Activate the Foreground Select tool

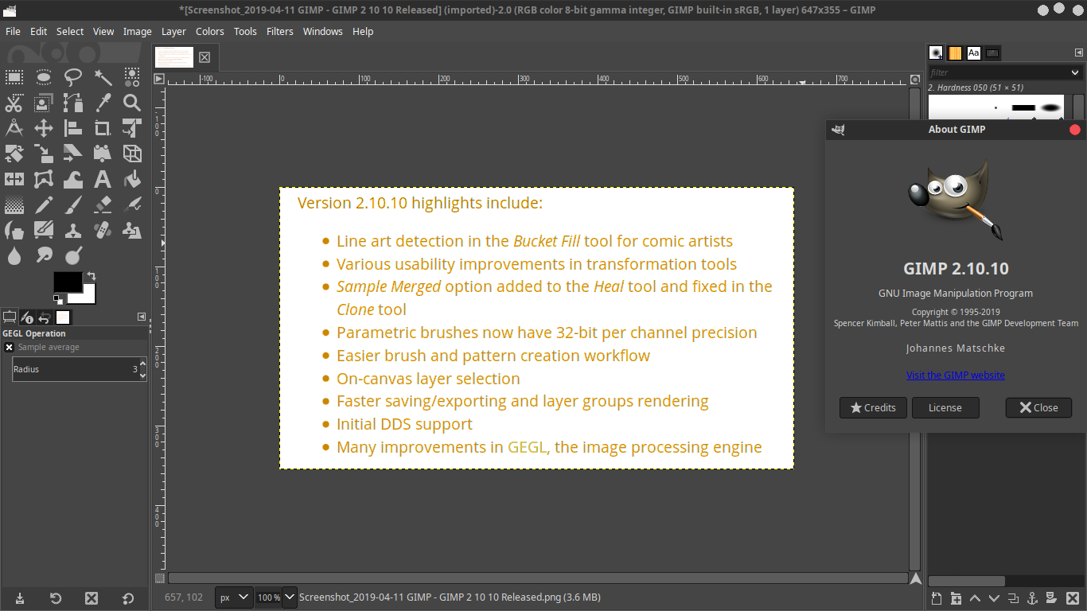tap(44, 103)
